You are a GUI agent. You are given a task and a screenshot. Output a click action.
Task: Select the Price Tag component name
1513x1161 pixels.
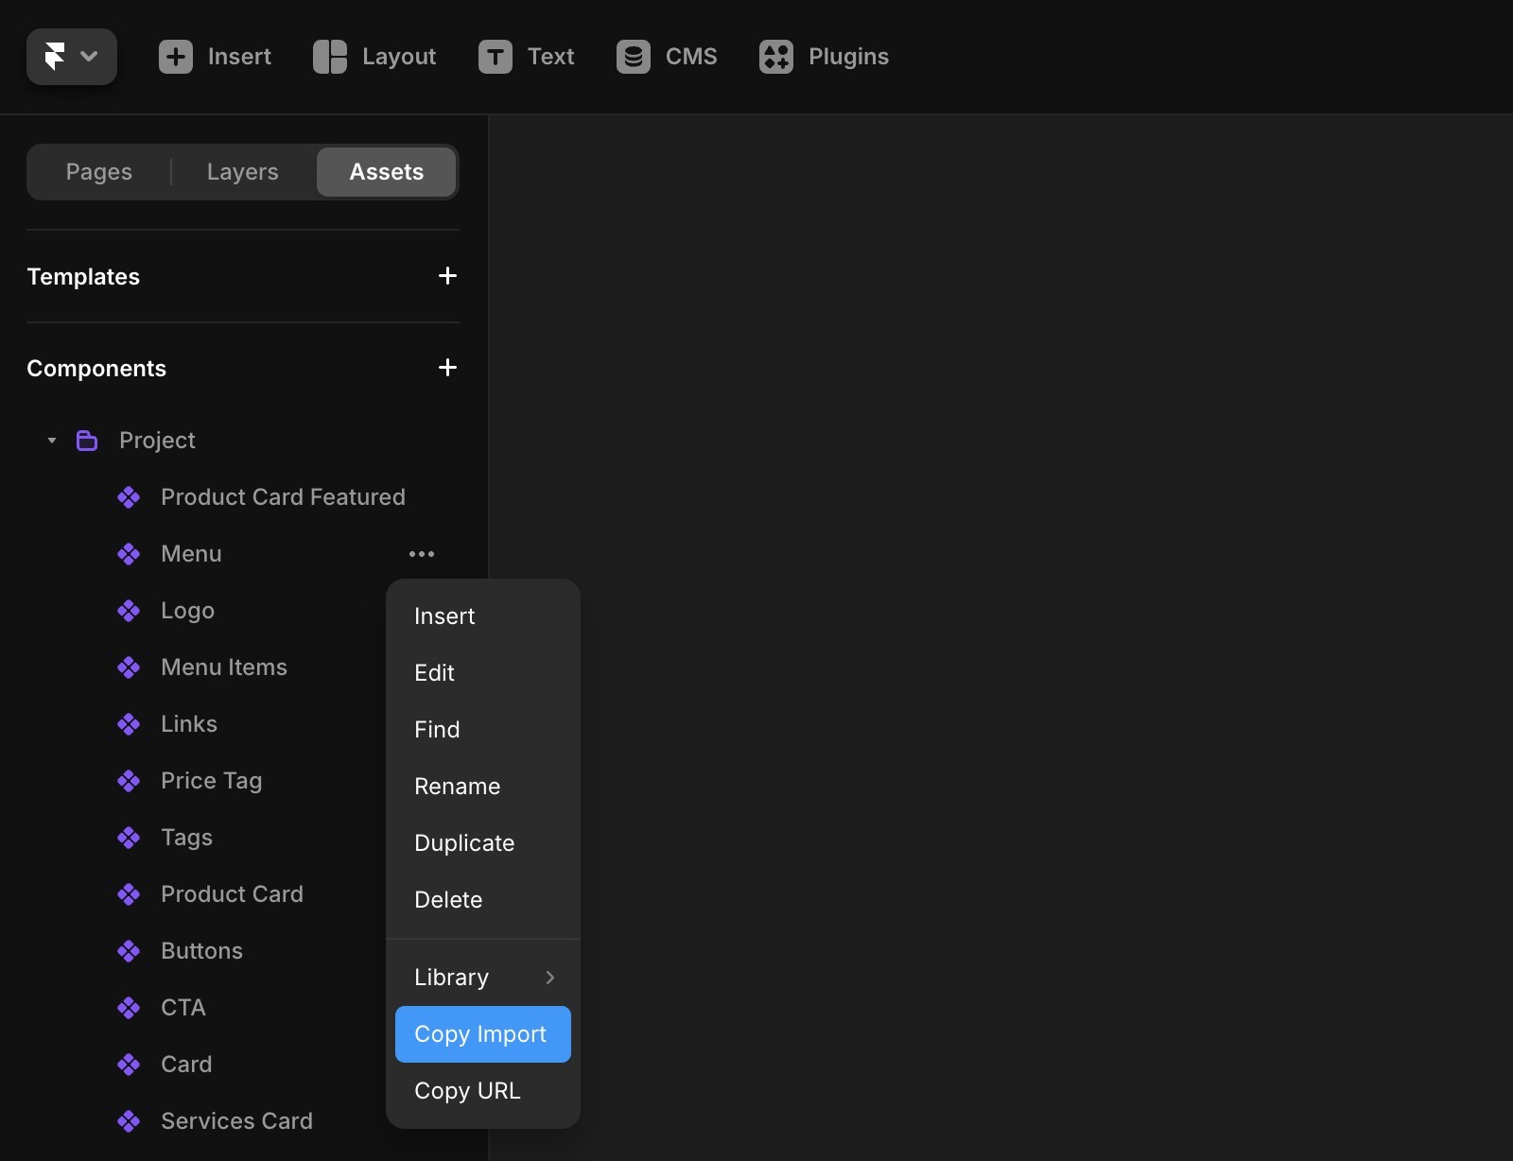212,781
